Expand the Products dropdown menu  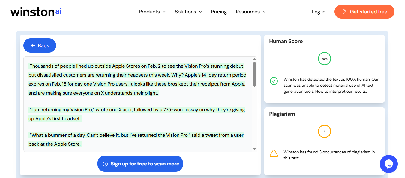tap(152, 12)
